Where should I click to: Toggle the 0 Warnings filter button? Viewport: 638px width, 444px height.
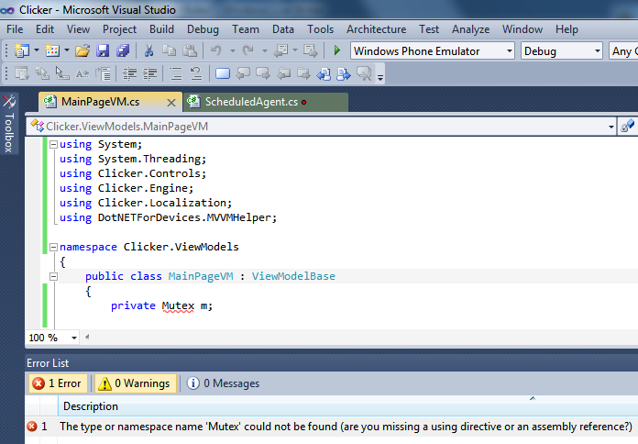133,383
